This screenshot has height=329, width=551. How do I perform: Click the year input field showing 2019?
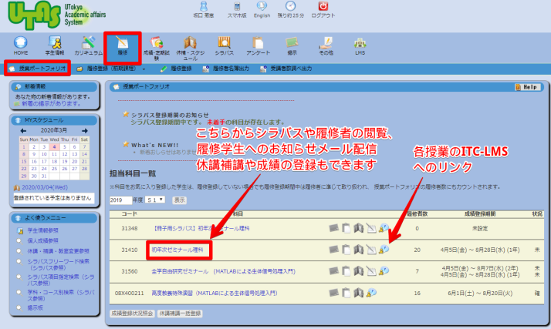[119, 200]
